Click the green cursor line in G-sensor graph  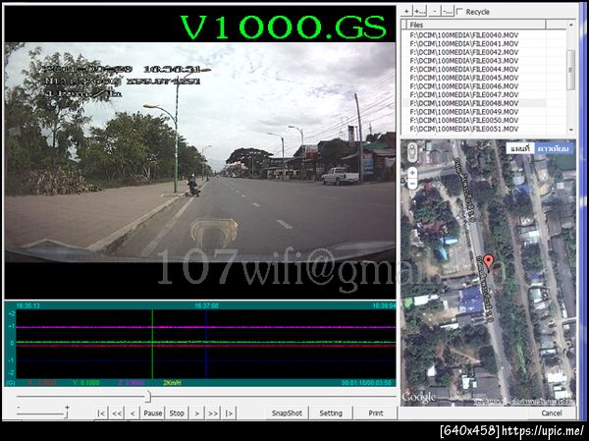coord(152,344)
